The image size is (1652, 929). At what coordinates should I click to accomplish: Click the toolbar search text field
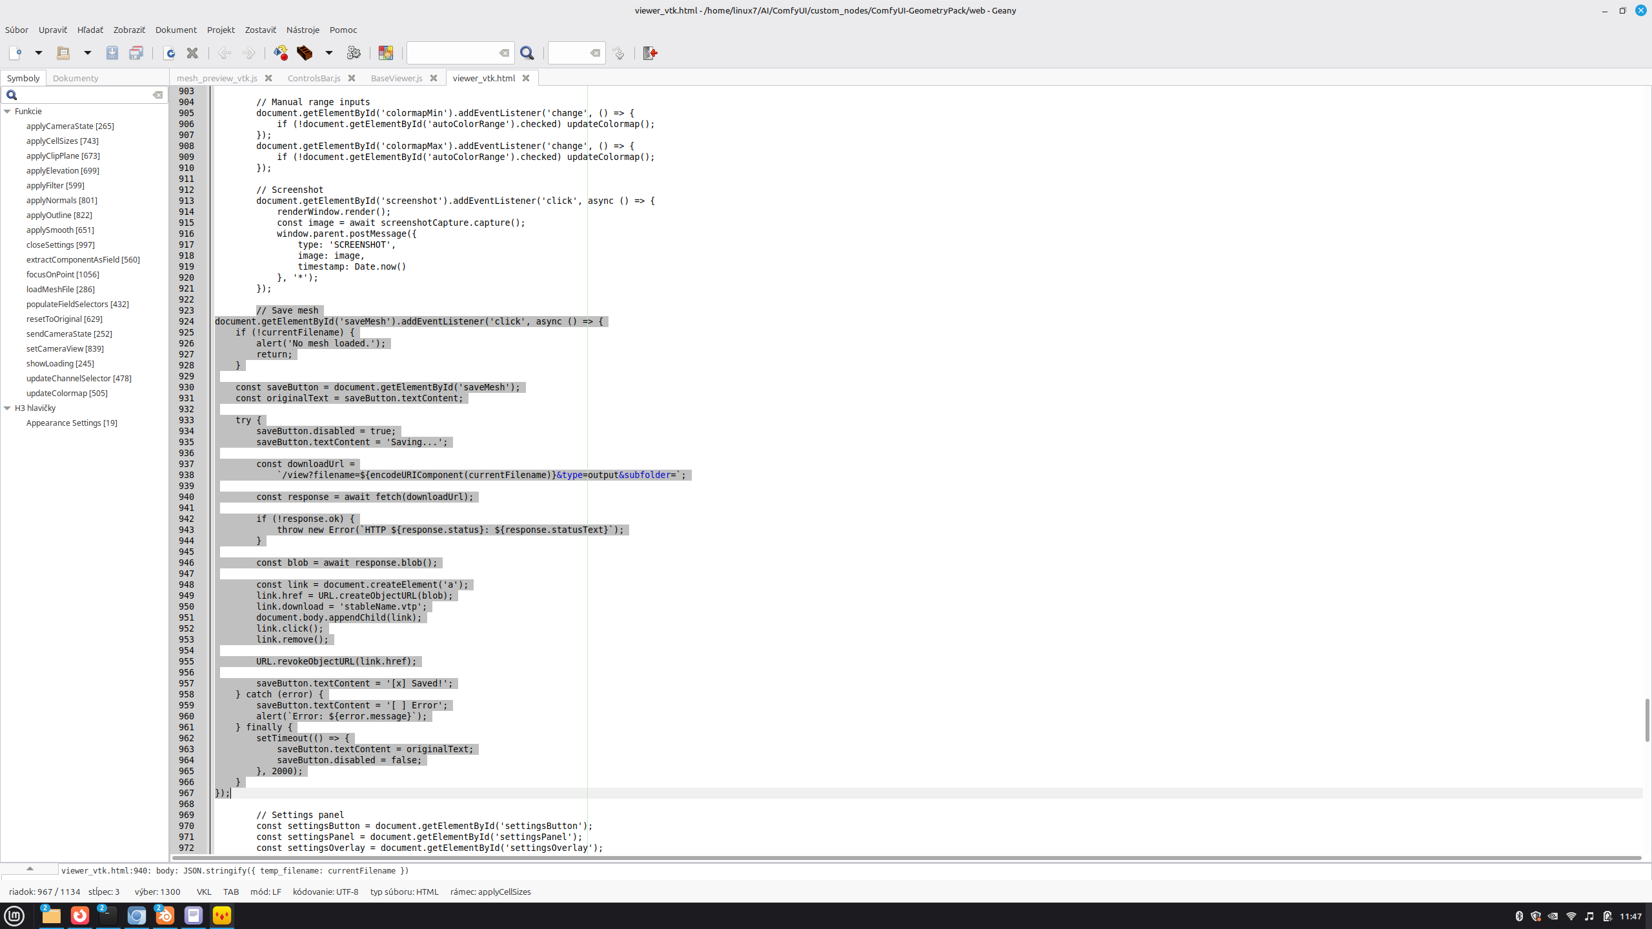point(453,53)
